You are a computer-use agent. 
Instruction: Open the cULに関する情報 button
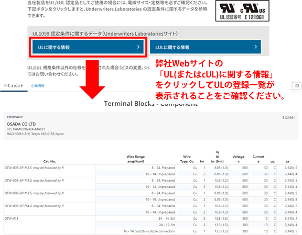click(x=206, y=47)
